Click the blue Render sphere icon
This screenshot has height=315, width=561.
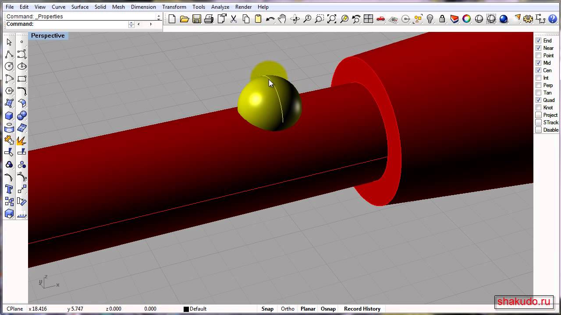coord(504,19)
